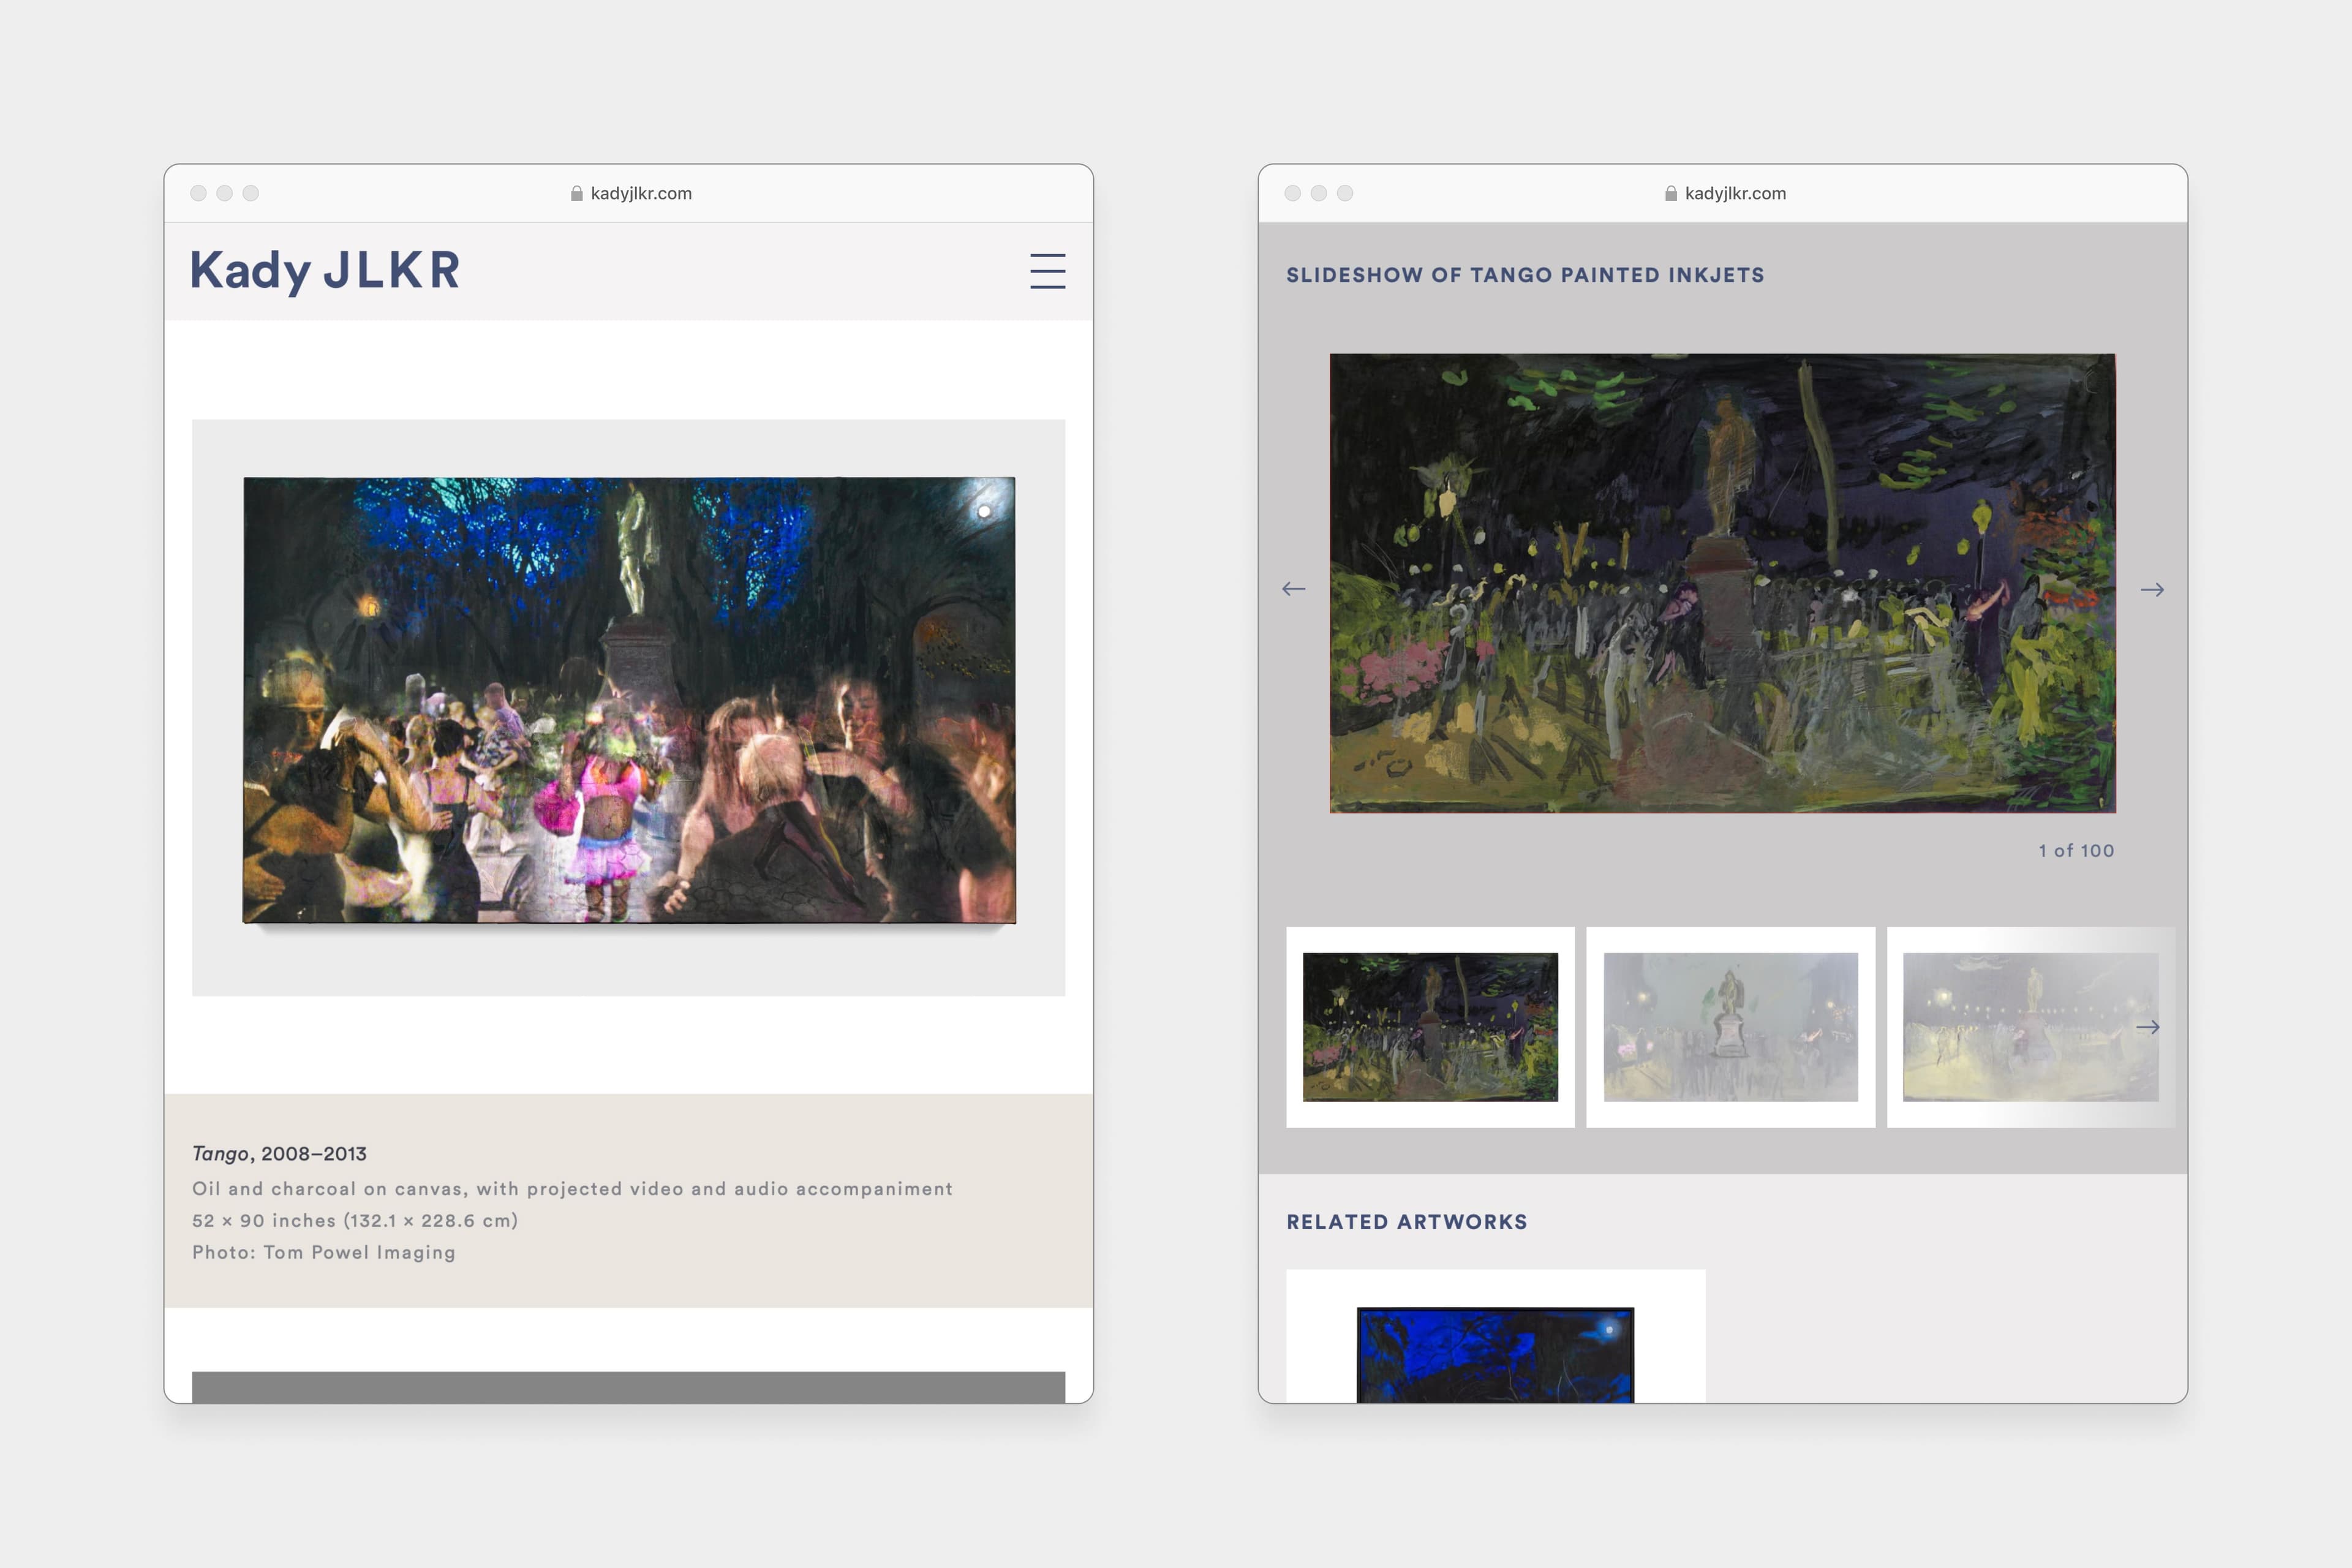Click the Kady JLKR site logo
This screenshot has height=1568, width=2352.
(x=325, y=271)
